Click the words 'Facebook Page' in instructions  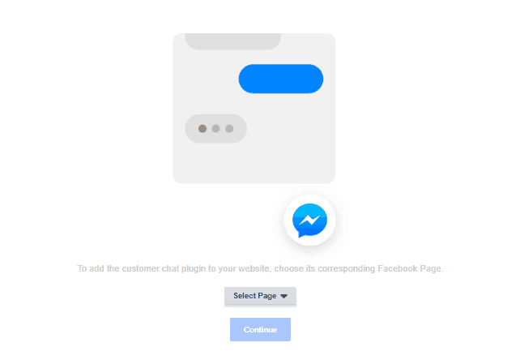(x=410, y=268)
